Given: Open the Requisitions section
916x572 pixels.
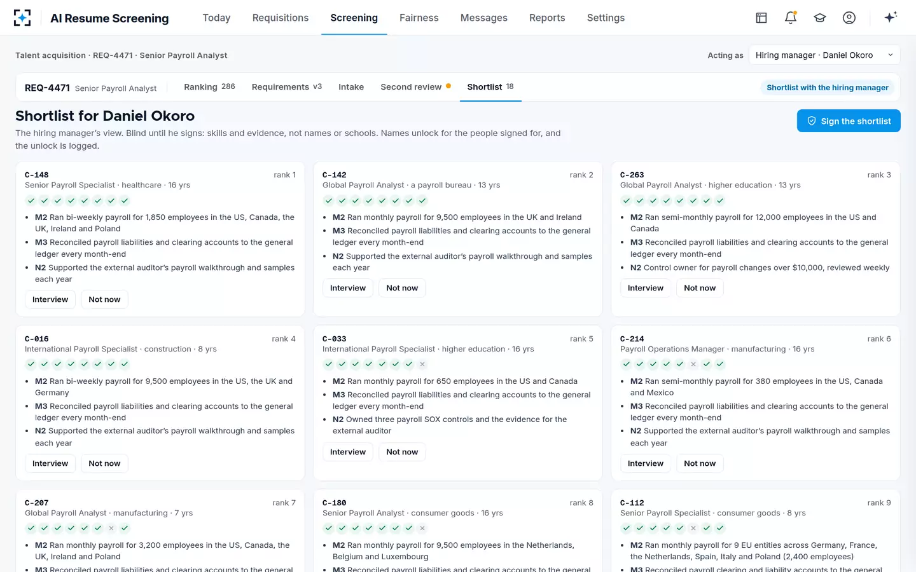Looking at the screenshot, I should pos(281,18).
